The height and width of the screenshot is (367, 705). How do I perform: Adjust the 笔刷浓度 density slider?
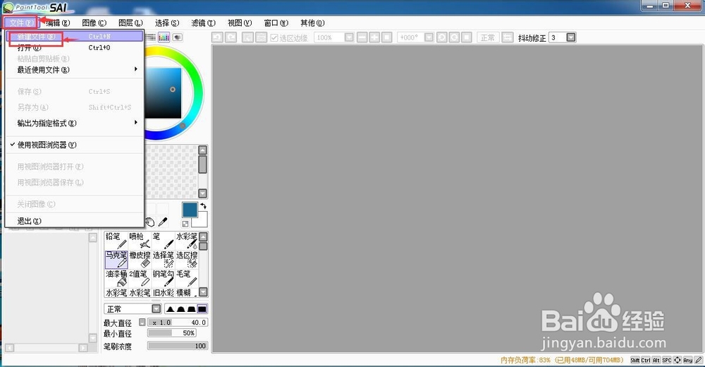tap(178, 346)
